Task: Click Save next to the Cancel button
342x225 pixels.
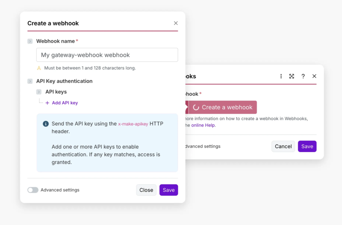Action: [x=307, y=146]
